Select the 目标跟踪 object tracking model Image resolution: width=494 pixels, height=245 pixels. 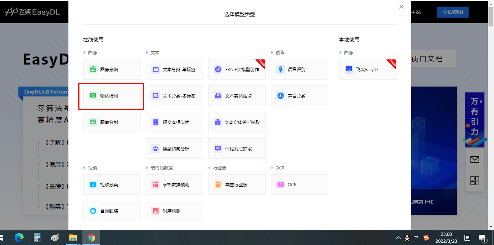[111, 211]
